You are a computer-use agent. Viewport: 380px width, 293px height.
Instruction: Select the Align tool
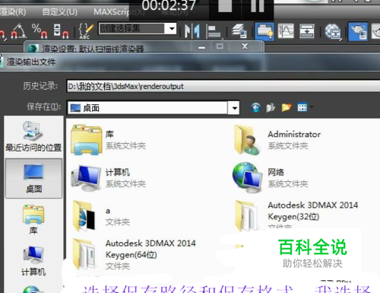tap(214, 31)
